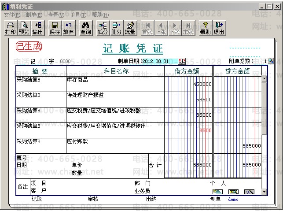283x211 pixels.
Task: Click the 放弃 (Discard) toolbar icon
Action: [68, 28]
